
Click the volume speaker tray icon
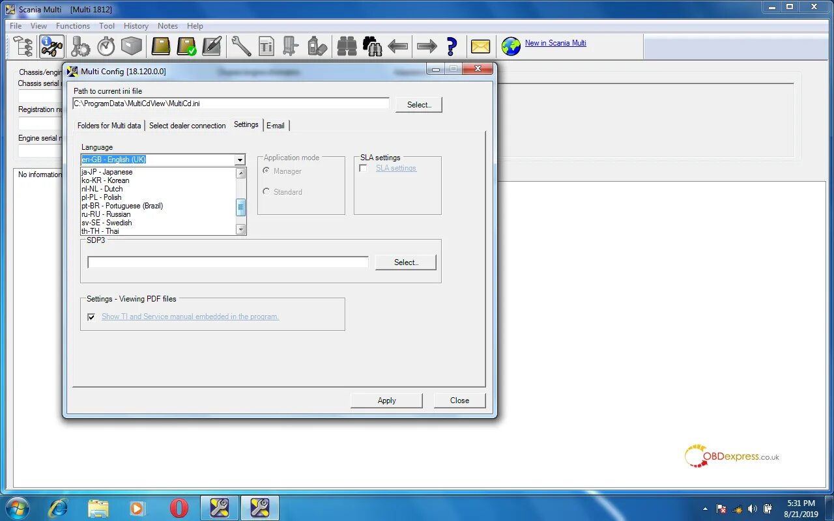pyautogui.click(x=753, y=509)
